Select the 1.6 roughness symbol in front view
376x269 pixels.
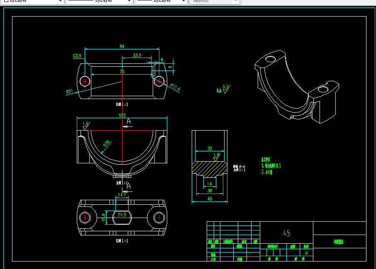pos(85,126)
